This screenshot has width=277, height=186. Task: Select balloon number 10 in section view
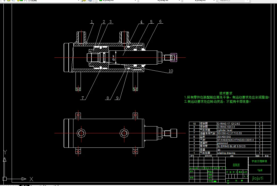(x=171, y=71)
